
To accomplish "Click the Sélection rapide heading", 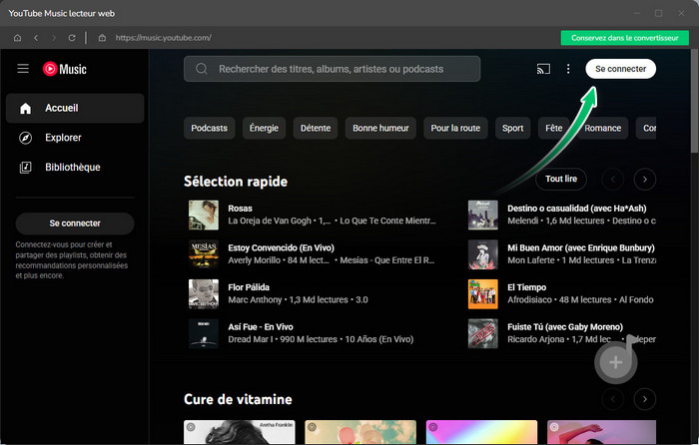I will click(236, 182).
